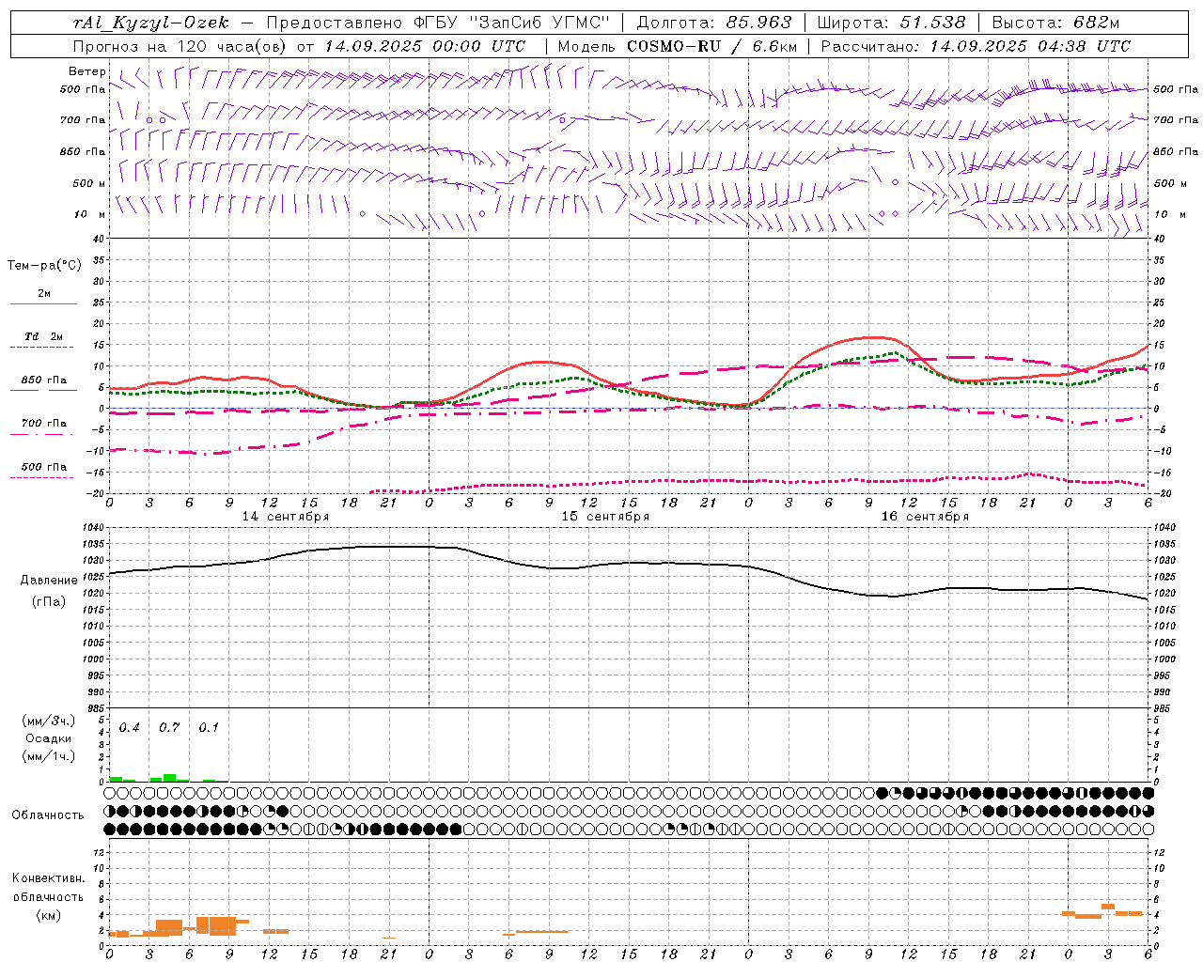Click the '(гПа)' pressure unit label

49,602
